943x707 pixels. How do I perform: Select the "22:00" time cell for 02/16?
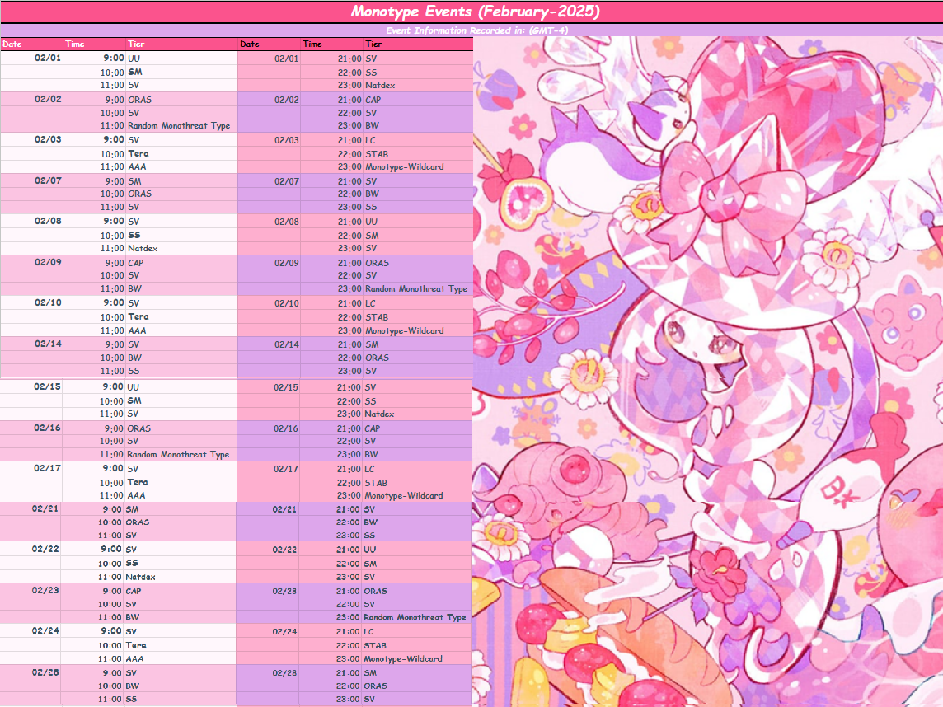(350, 442)
